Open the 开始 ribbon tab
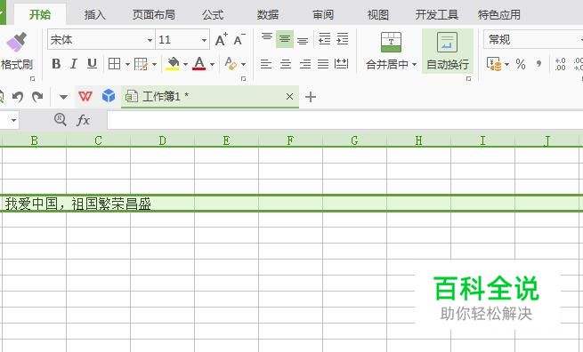Image resolution: width=583 pixels, height=352 pixels. point(40,14)
